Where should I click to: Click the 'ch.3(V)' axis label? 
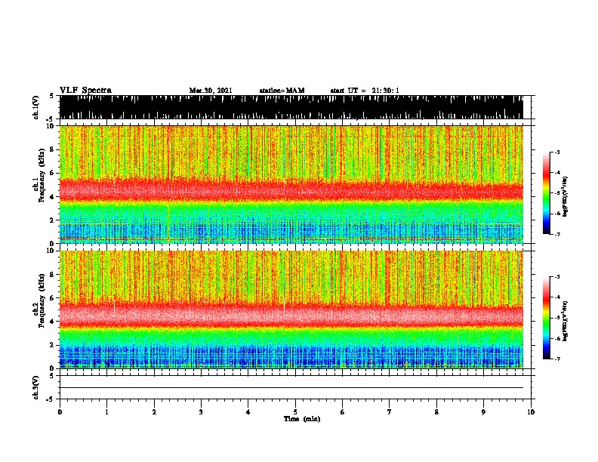click(x=36, y=388)
